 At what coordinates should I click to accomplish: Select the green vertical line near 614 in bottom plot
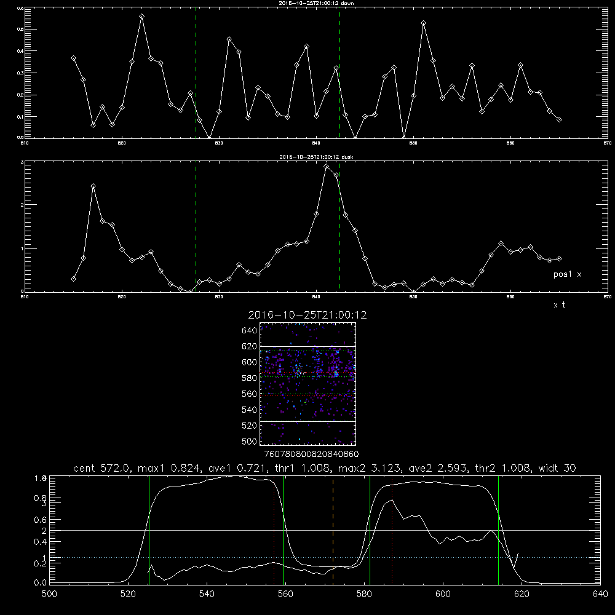pos(499,530)
